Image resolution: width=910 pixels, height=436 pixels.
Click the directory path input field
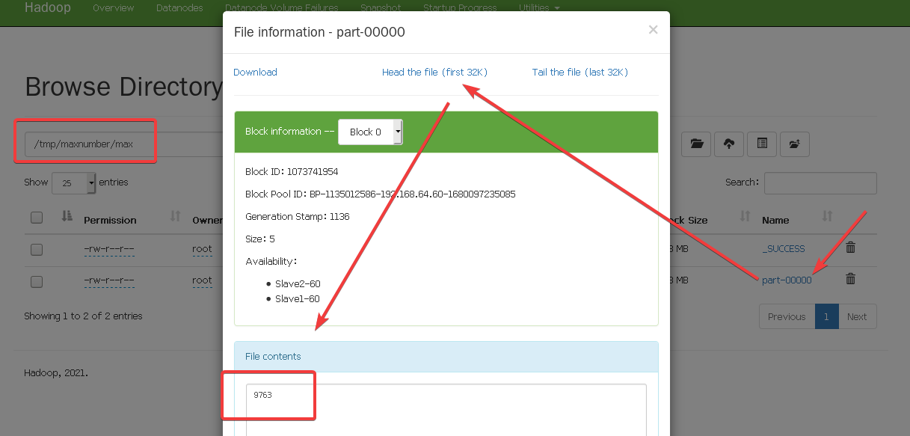[123, 144]
